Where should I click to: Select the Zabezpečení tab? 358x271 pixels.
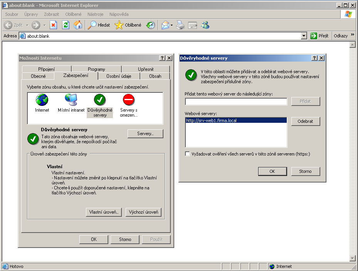[76, 75]
